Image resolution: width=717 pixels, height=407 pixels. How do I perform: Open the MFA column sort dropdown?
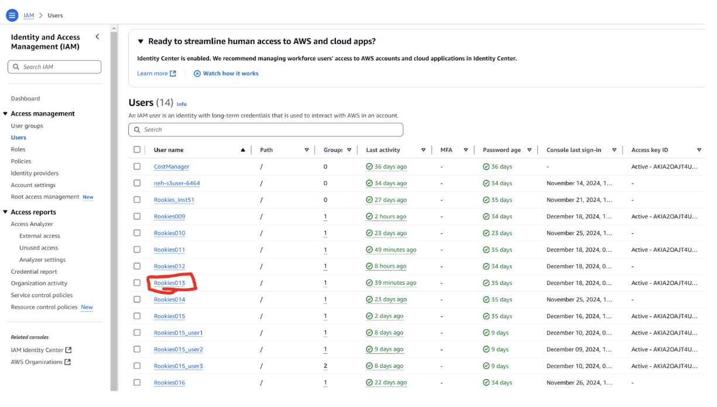pos(466,150)
